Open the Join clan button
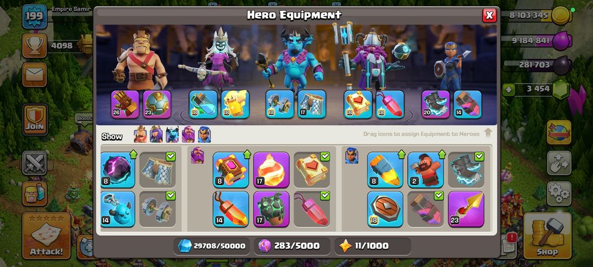Image resolution: width=593 pixels, height=267 pixels. point(35,119)
